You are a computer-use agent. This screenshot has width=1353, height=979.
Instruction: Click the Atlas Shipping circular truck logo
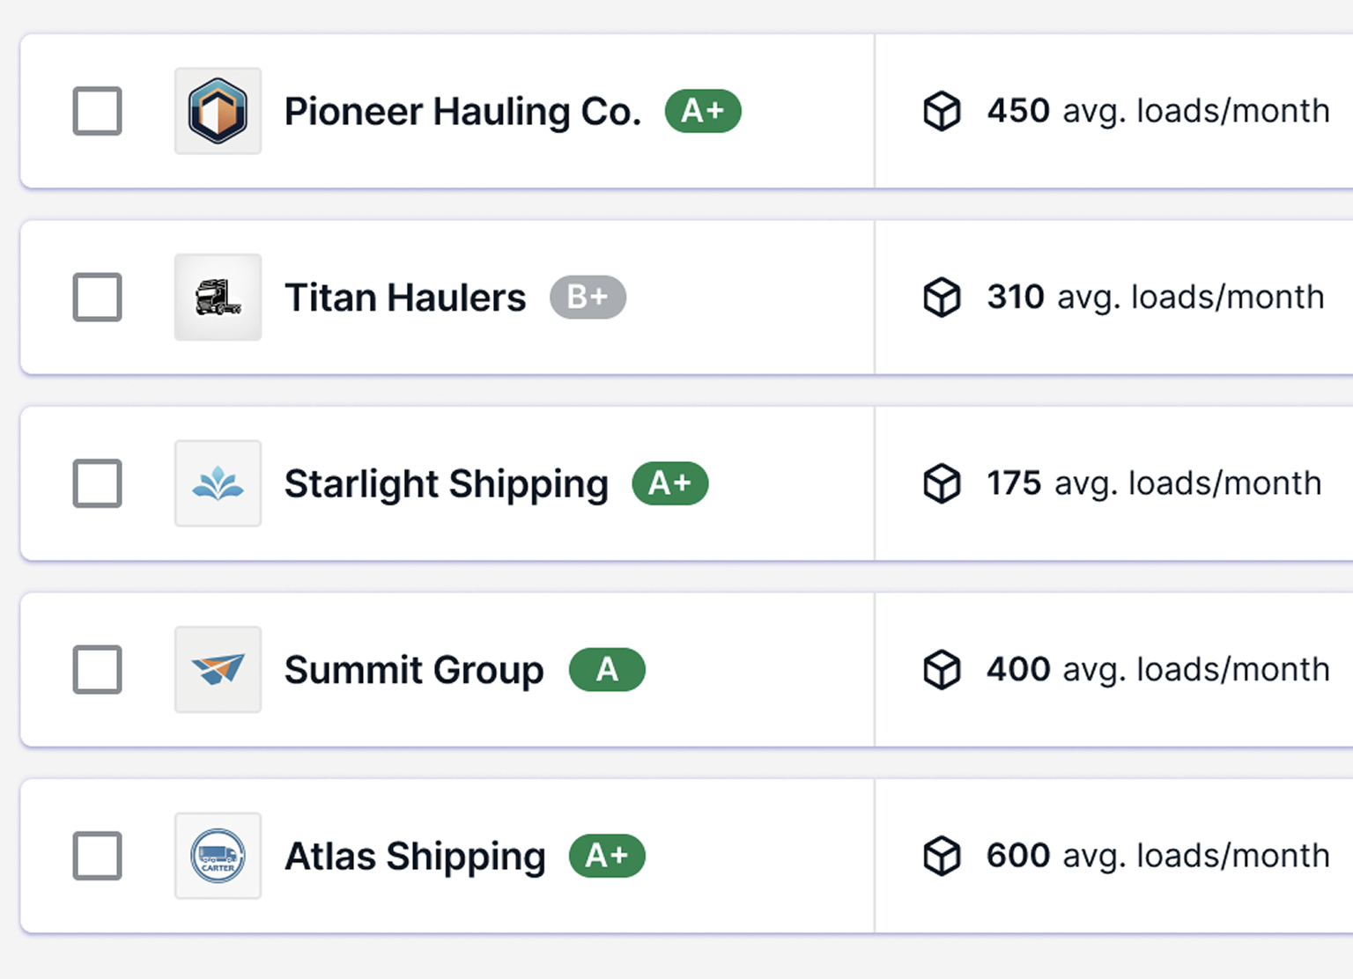point(218,856)
